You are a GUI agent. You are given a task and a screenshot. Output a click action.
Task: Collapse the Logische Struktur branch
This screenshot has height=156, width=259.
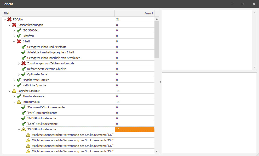[x=9, y=91]
